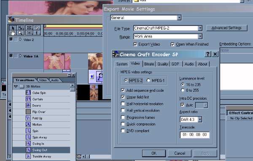Click the Transitions list scrollbar up arrow

73,85
